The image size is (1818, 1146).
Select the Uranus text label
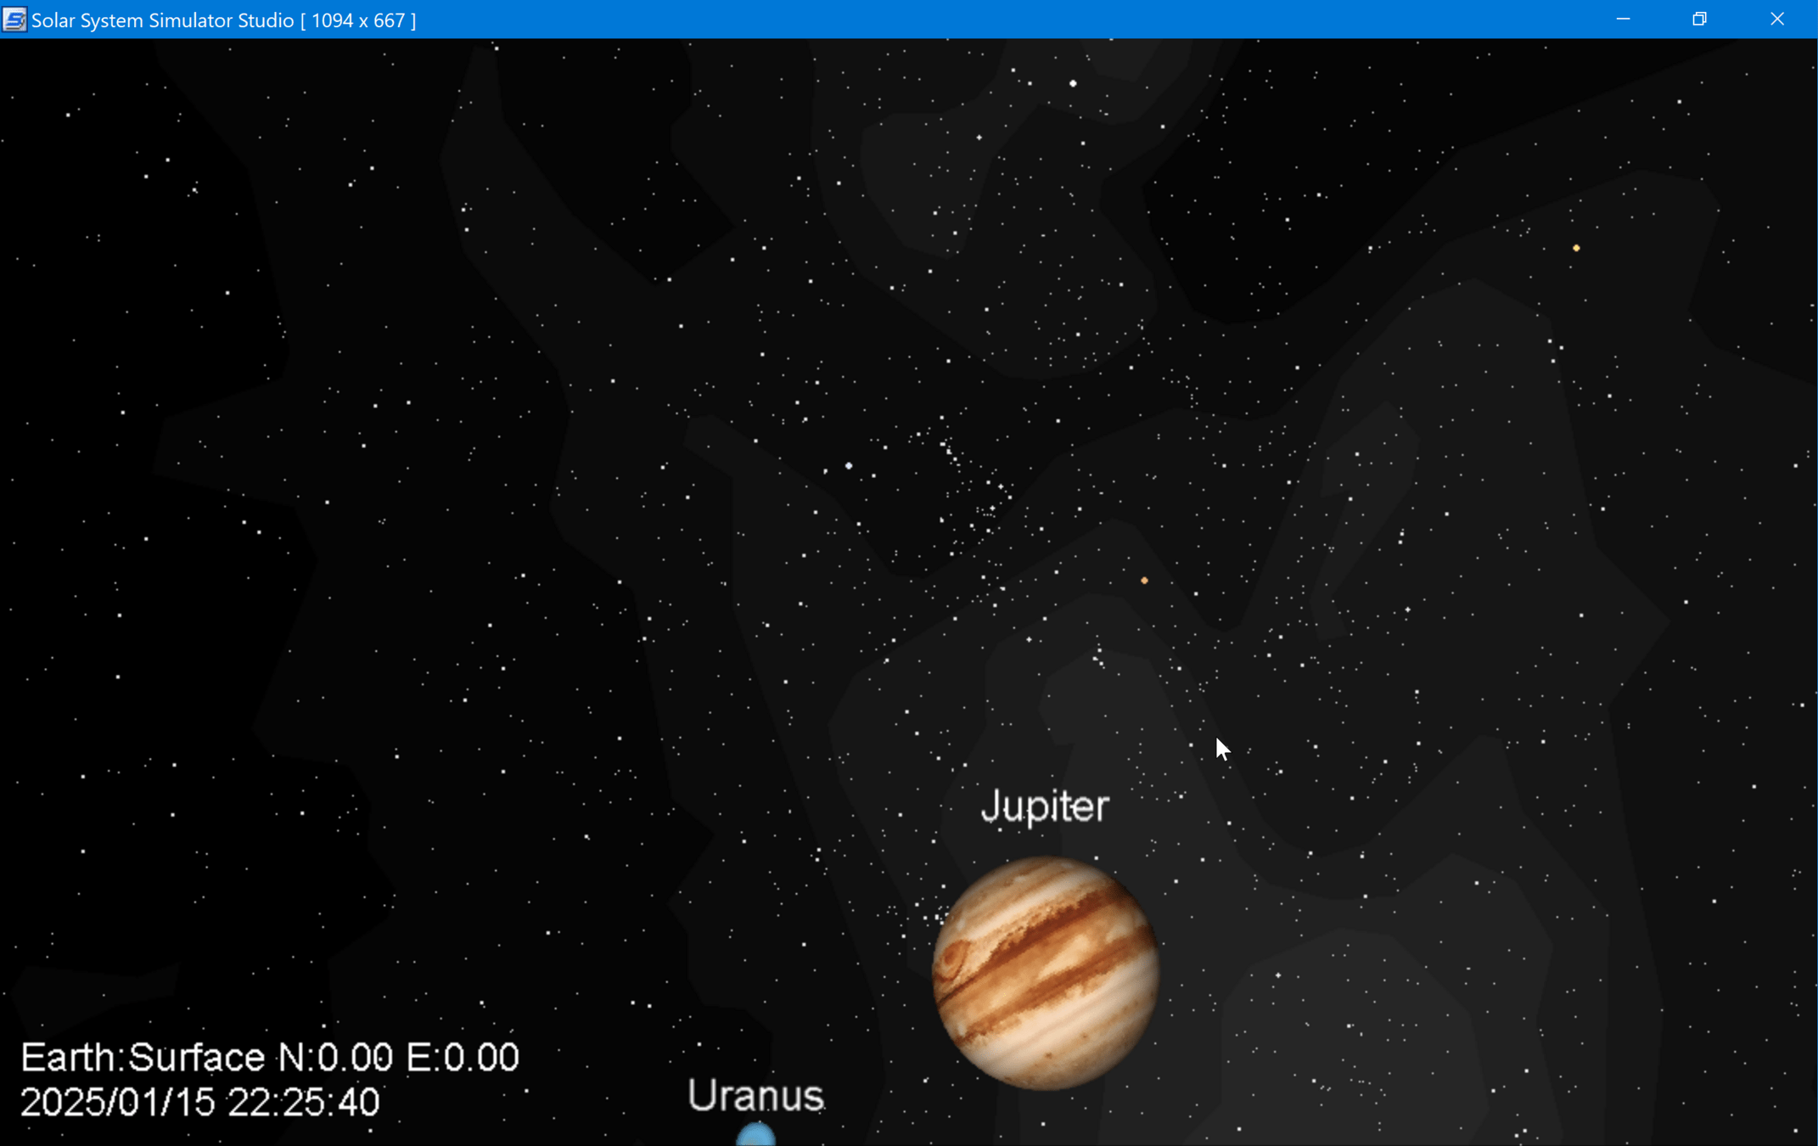click(x=755, y=1095)
